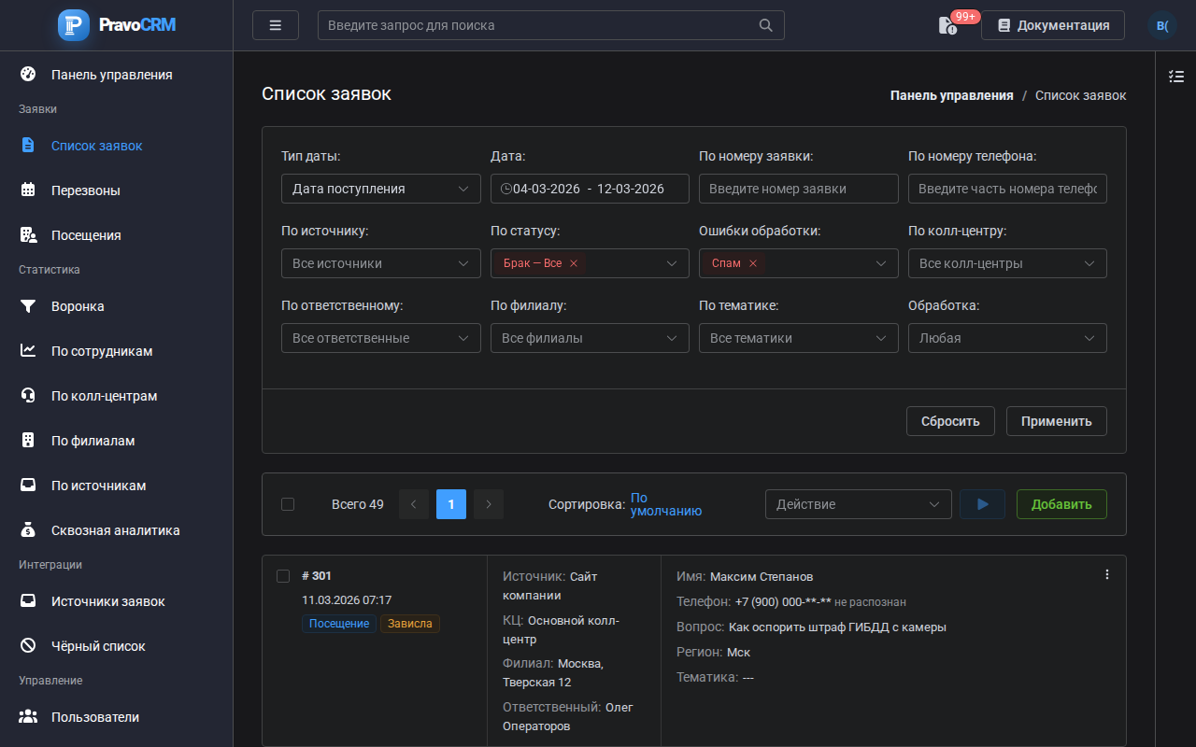Open the Действие bulk action dropdown

(x=859, y=504)
